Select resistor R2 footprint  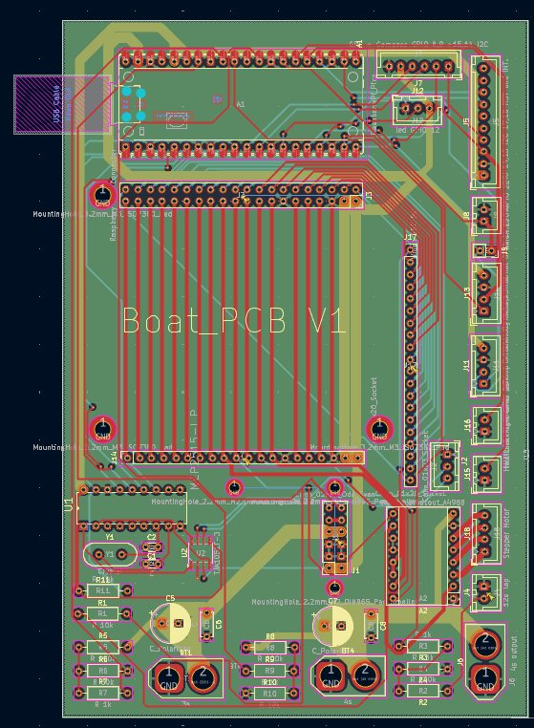[423, 691]
